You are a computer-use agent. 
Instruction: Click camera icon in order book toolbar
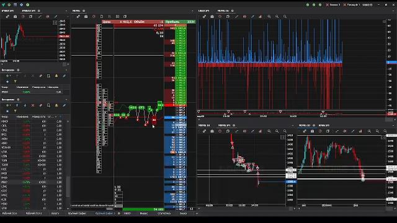(x=86, y=17)
